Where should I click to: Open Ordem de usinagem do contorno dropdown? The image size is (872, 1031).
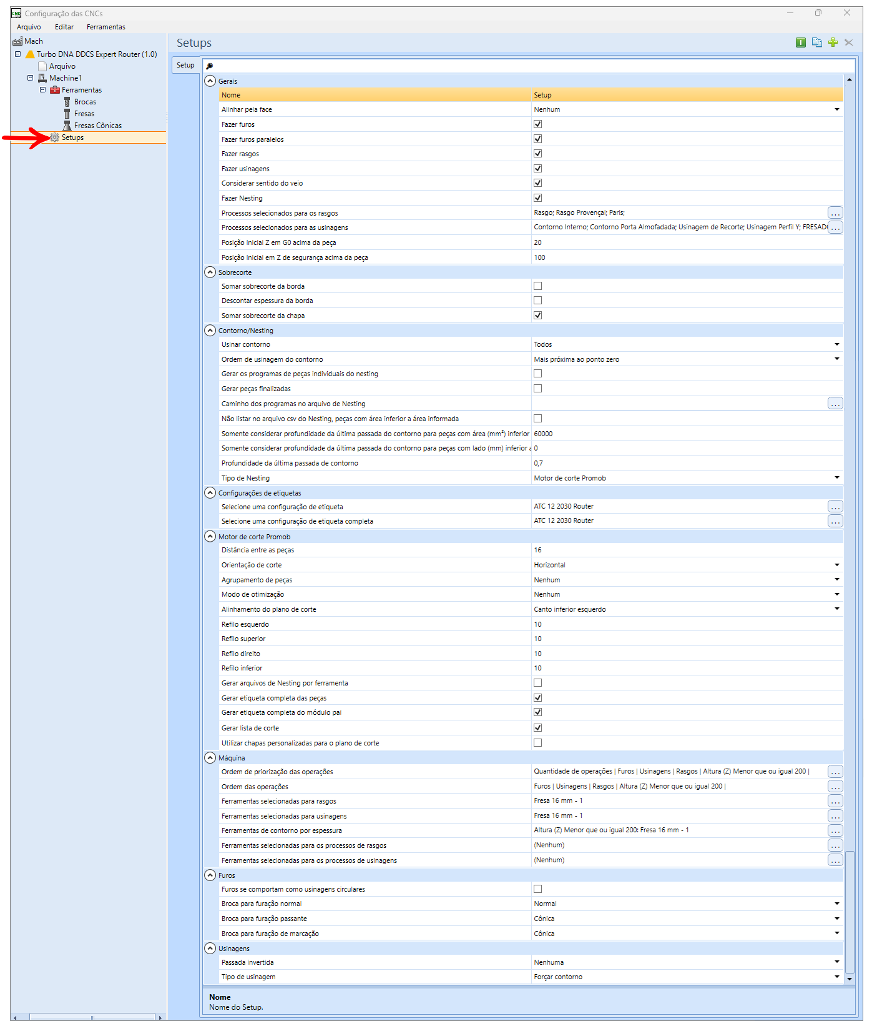point(836,359)
